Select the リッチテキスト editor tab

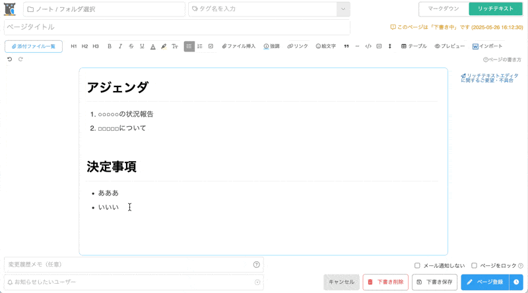(496, 9)
